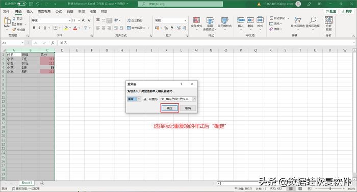Align text left in cell

(x=98, y=28)
